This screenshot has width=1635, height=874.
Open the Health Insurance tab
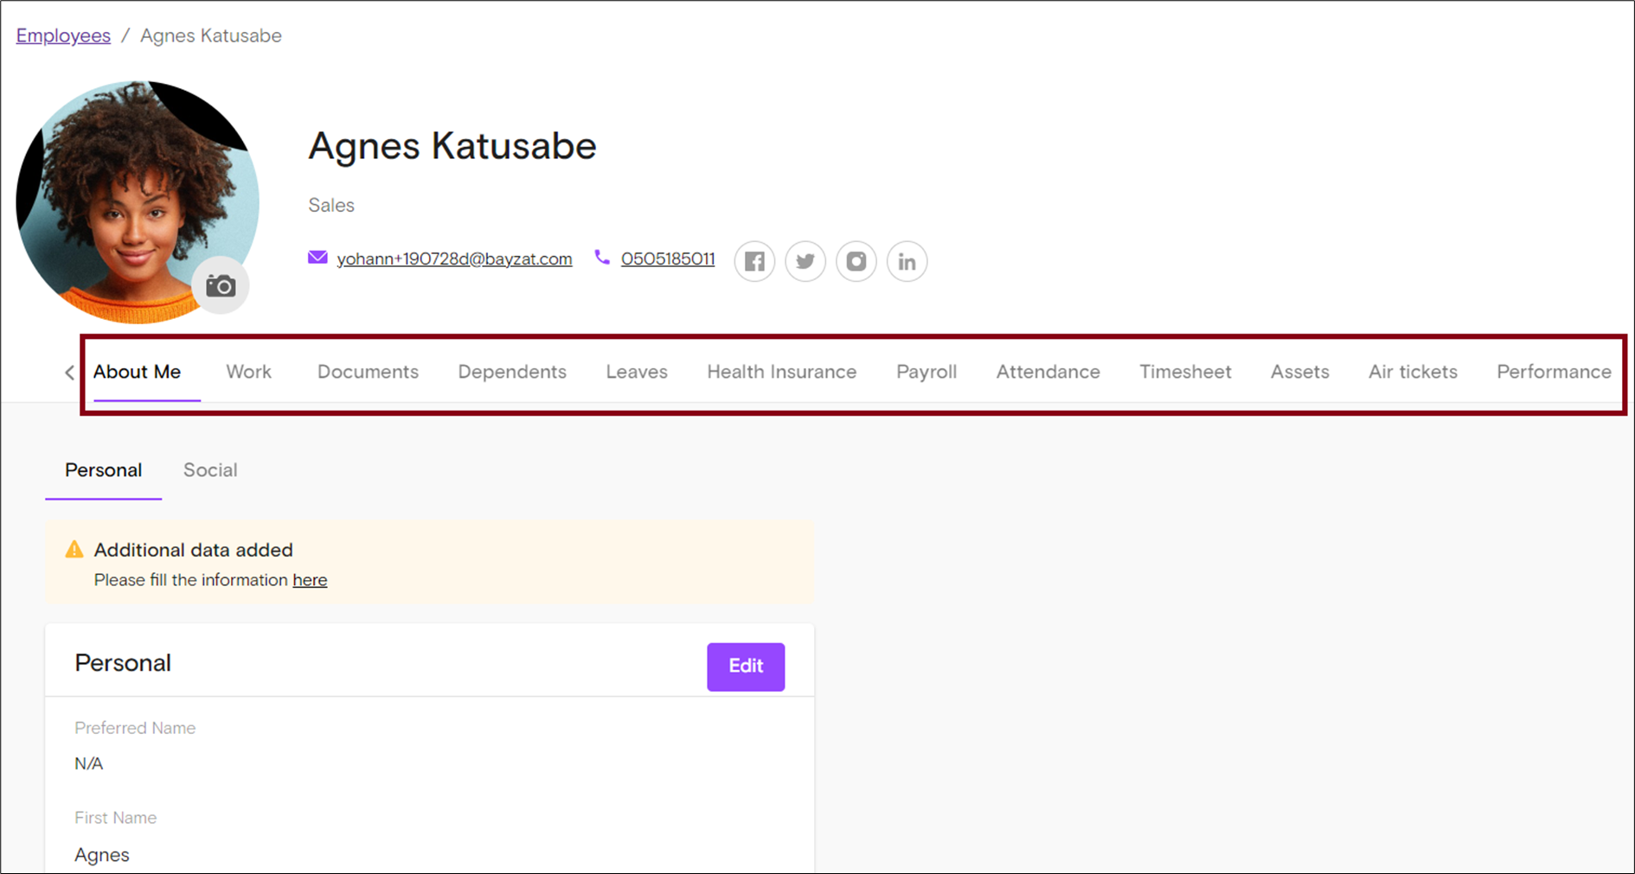[x=782, y=372]
